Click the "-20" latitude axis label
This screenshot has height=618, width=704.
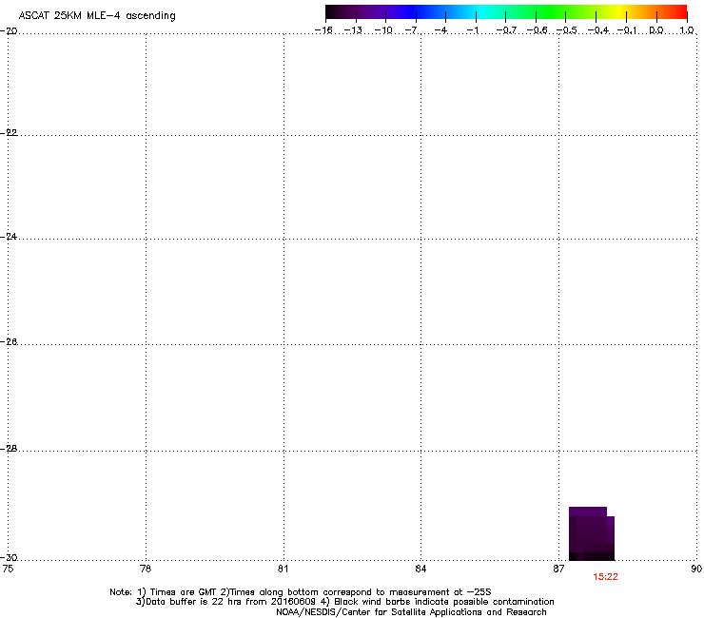[x=9, y=31]
